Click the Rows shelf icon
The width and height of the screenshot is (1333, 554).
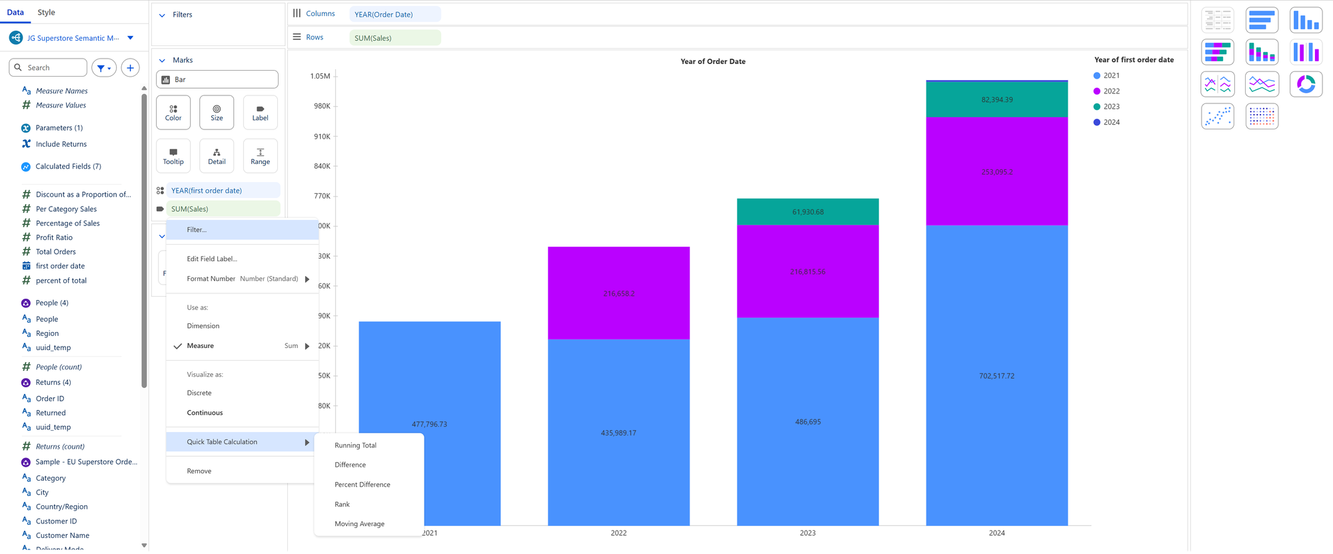coord(297,37)
